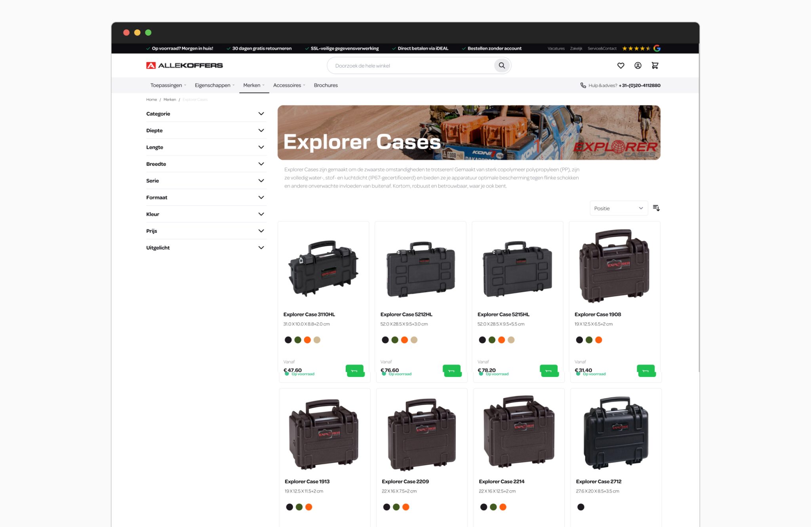Image resolution: width=811 pixels, height=527 pixels.
Task: Click the Allekoffers logo
Action: click(185, 65)
